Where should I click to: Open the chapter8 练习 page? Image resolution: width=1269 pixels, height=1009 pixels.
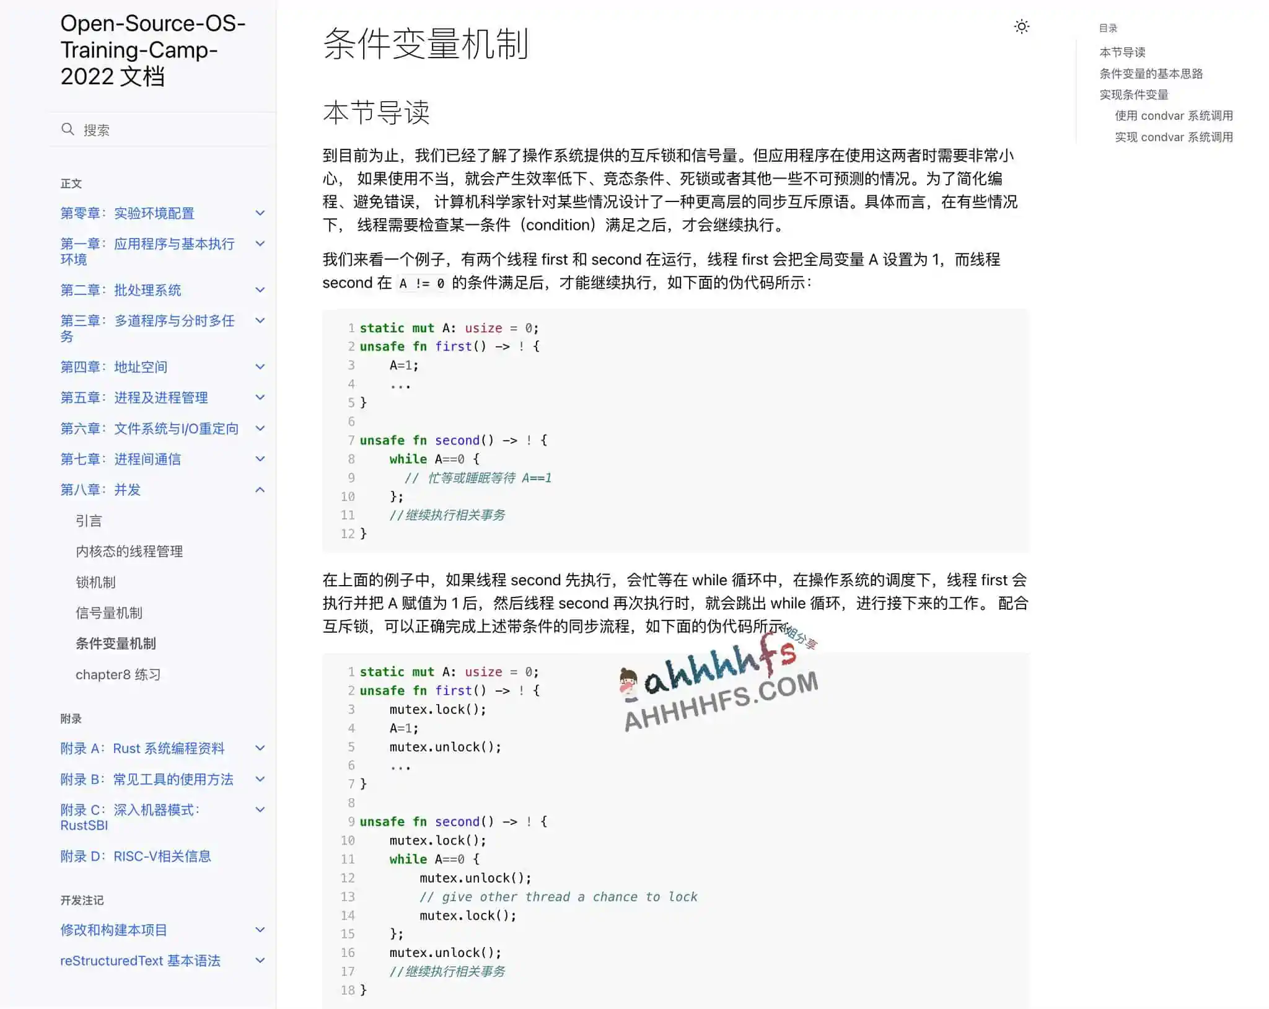(118, 674)
